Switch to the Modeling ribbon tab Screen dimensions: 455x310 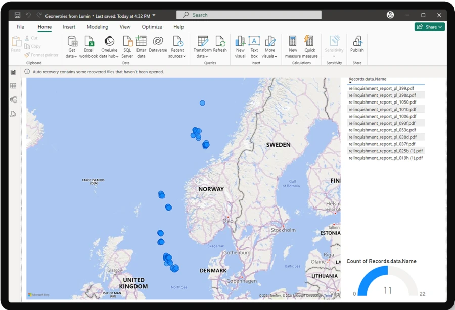(x=97, y=27)
